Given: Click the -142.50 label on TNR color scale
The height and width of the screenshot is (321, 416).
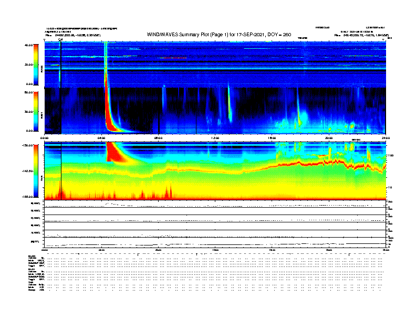Looking at the screenshot, I should pos(27,171).
